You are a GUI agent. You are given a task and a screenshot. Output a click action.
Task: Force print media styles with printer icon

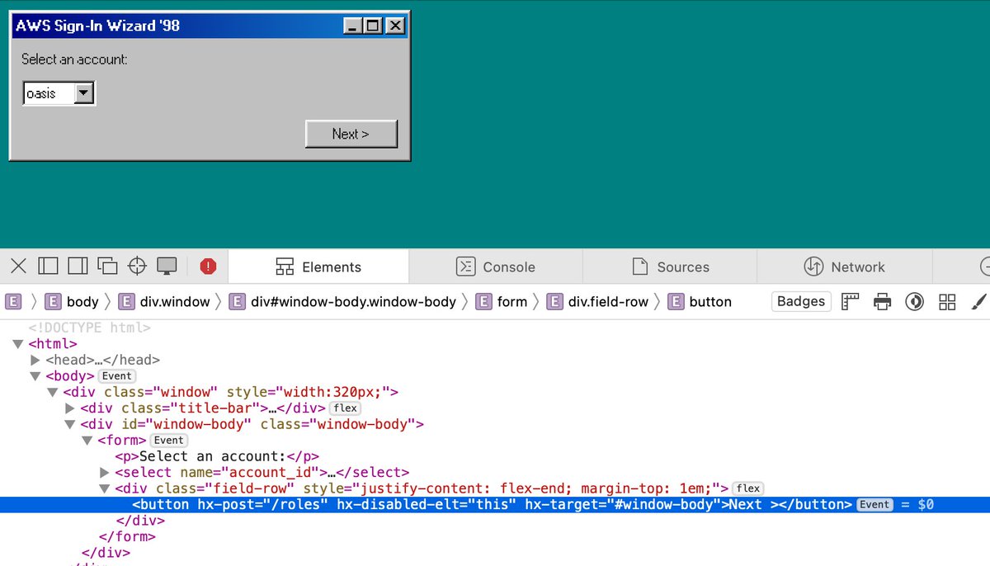pyautogui.click(x=882, y=301)
